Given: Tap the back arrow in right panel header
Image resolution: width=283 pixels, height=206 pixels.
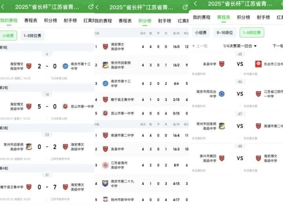Looking at the screenshot, I should click(195, 4).
